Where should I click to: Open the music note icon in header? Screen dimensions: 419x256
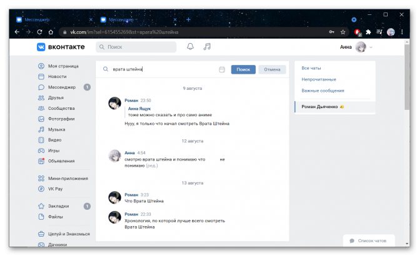point(207,47)
